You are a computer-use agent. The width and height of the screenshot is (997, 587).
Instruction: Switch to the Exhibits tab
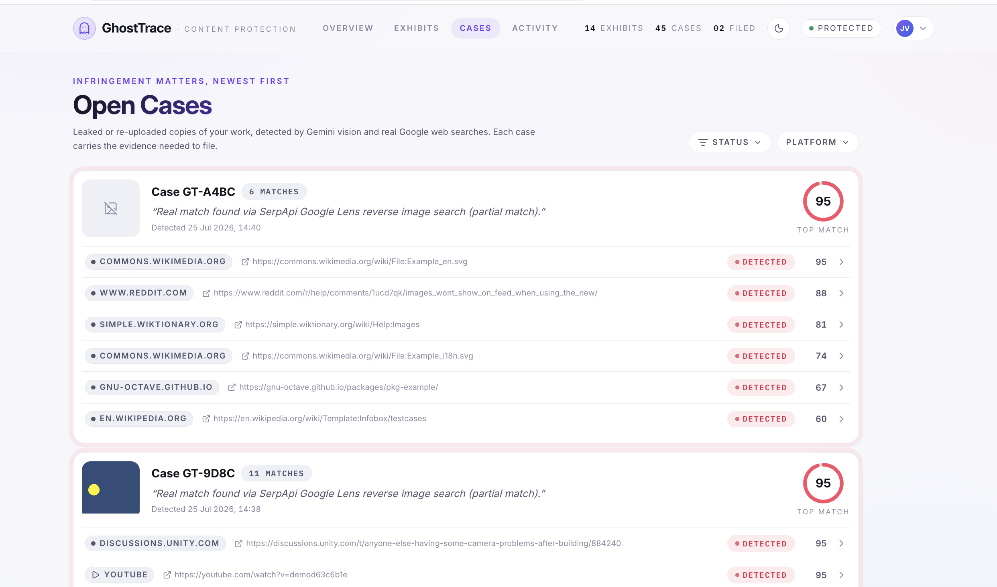pos(416,28)
